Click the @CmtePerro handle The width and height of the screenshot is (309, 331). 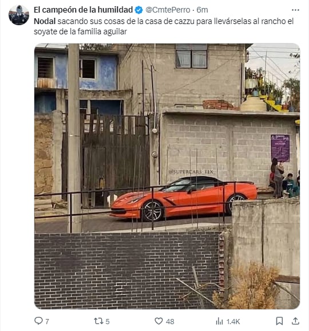168,10
